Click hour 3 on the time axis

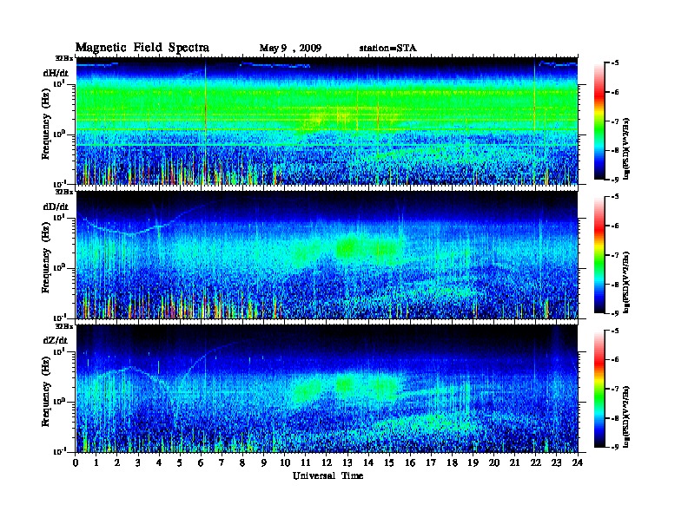coord(138,463)
